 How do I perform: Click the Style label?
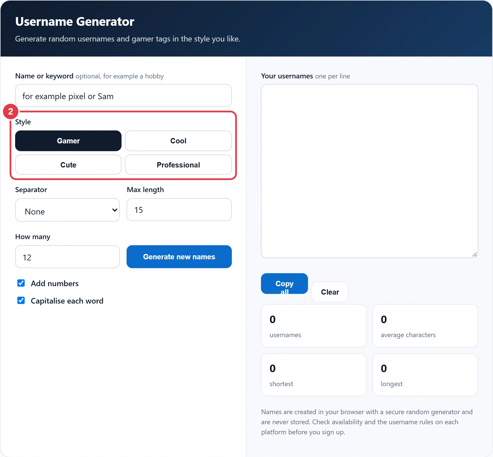23,122
